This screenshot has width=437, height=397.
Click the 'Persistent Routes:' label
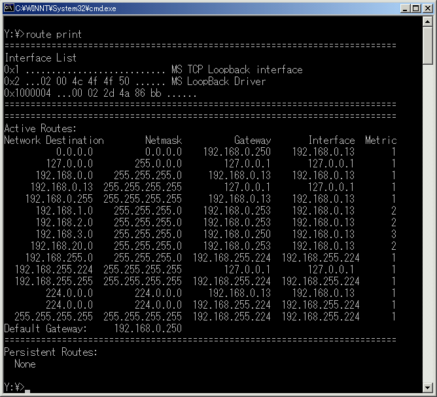coord(50,352)
